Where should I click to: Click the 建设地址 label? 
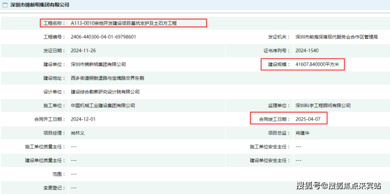pyautogui.click(x=54, y=78)
